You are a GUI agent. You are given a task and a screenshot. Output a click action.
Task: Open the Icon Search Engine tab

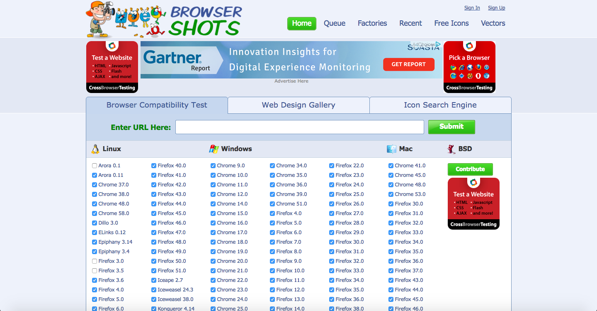coord(440,105)
